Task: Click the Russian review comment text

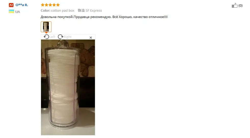Action: [104, 17]
